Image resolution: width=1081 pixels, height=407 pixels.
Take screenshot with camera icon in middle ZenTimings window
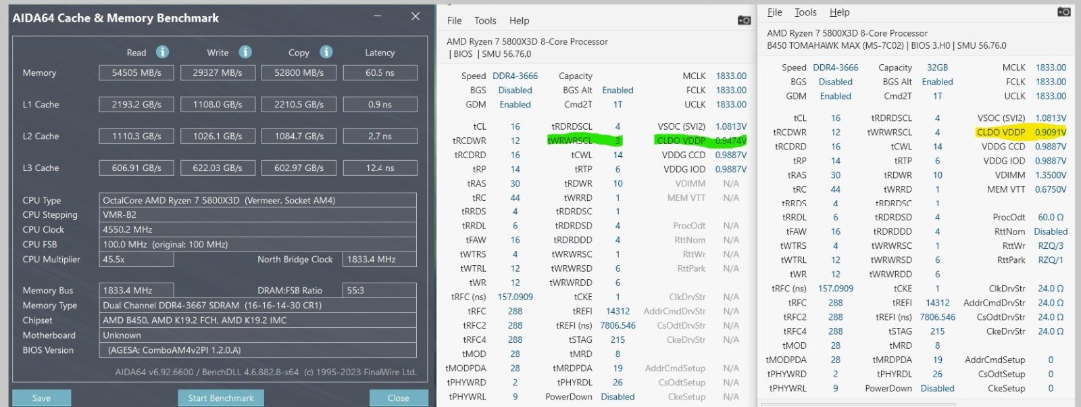click(744, 20)
